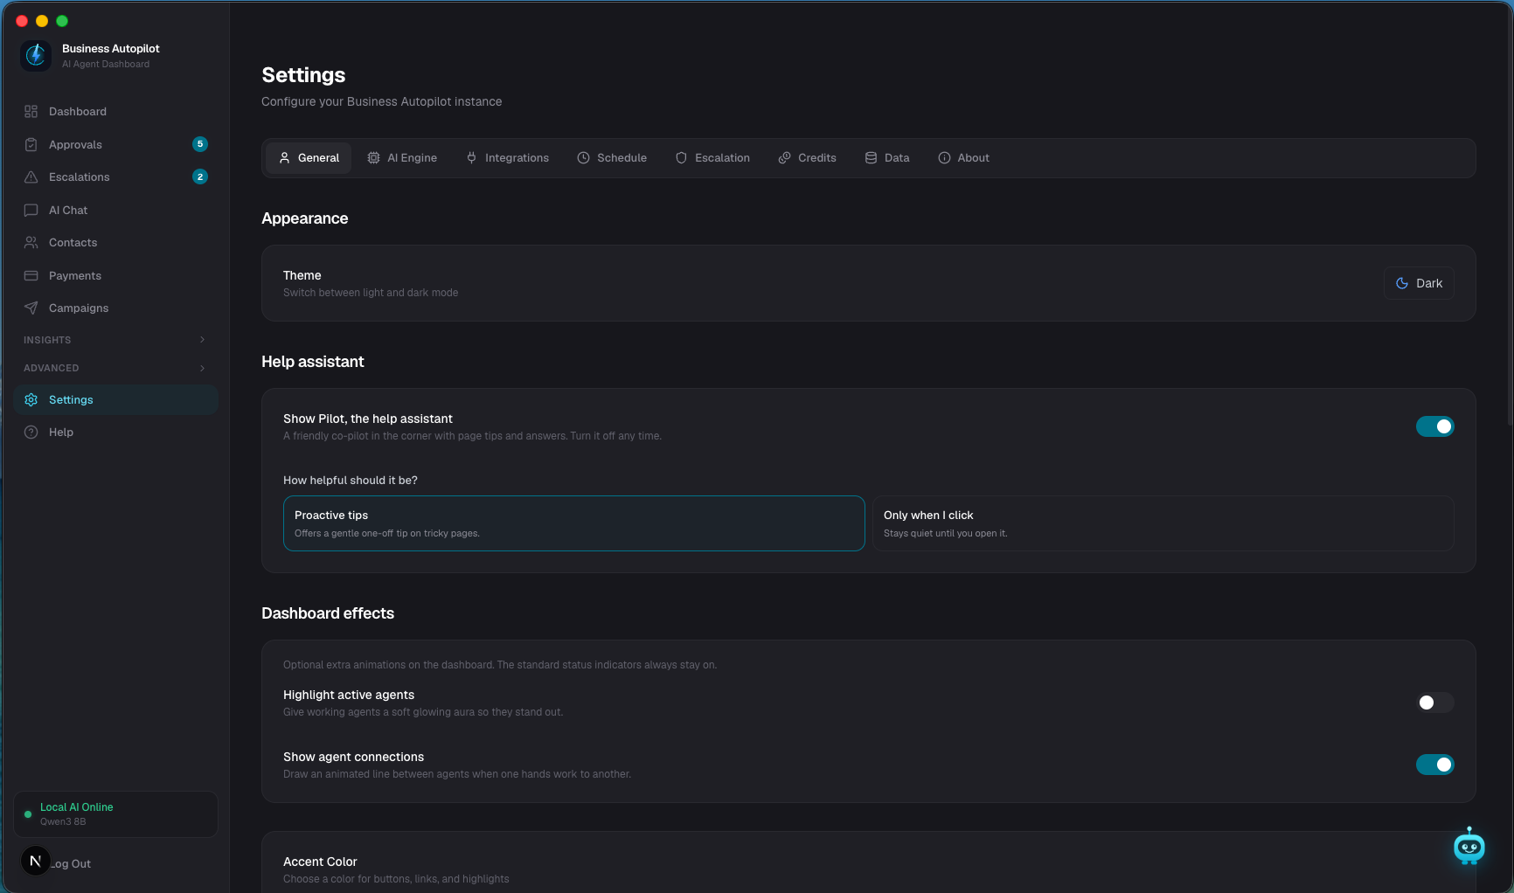Image resolution: width=1514 pixels, height=893 pixels.
Task: Disable the Show agent connections toggle
Action: pos(1434,765)
